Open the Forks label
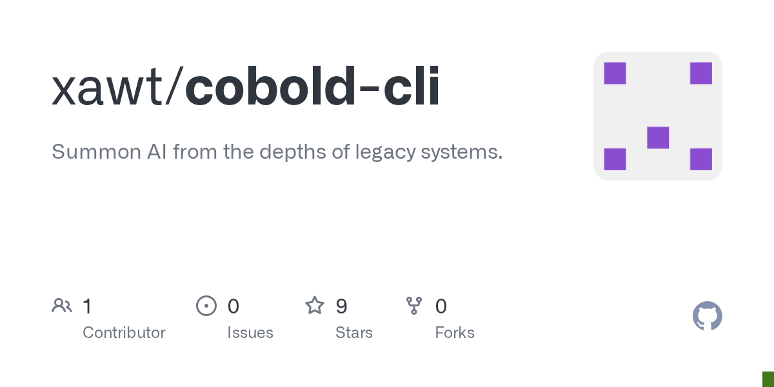The image size is (774, 387). click(455, 333)
